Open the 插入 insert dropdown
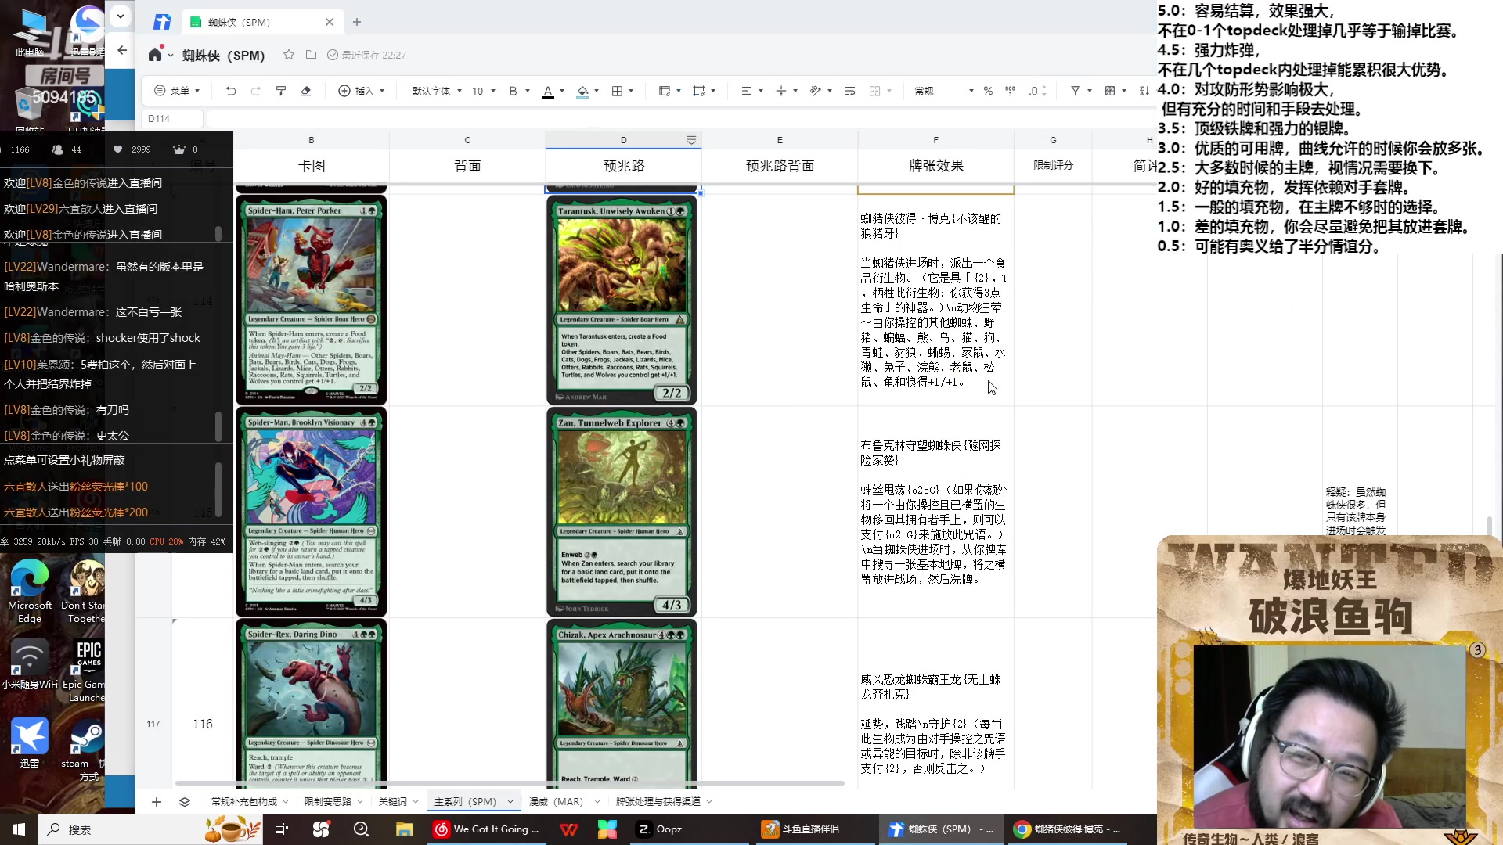Screen dimensions: 1503x845 [x=361, y=91]
